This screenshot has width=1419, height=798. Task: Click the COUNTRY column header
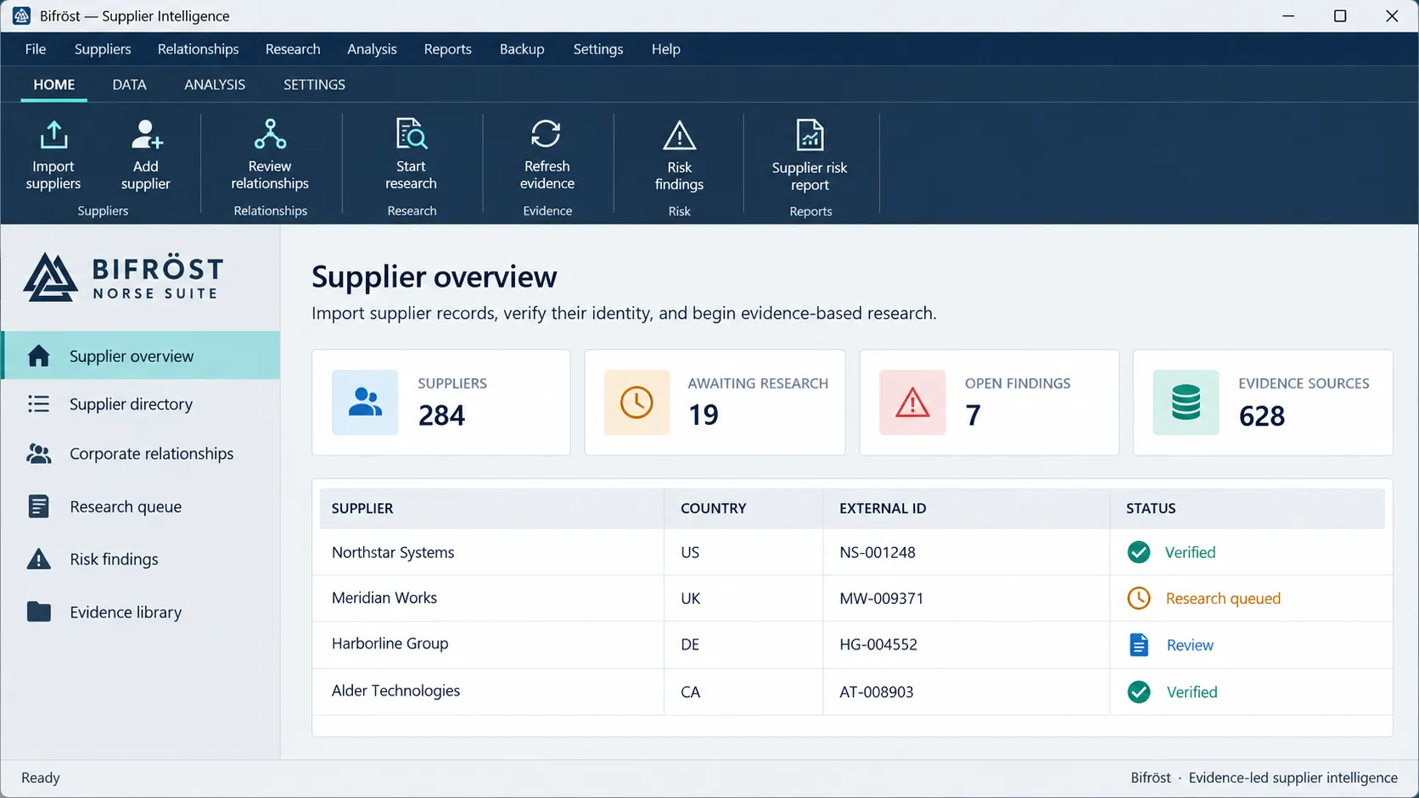[x=713, y=508]
